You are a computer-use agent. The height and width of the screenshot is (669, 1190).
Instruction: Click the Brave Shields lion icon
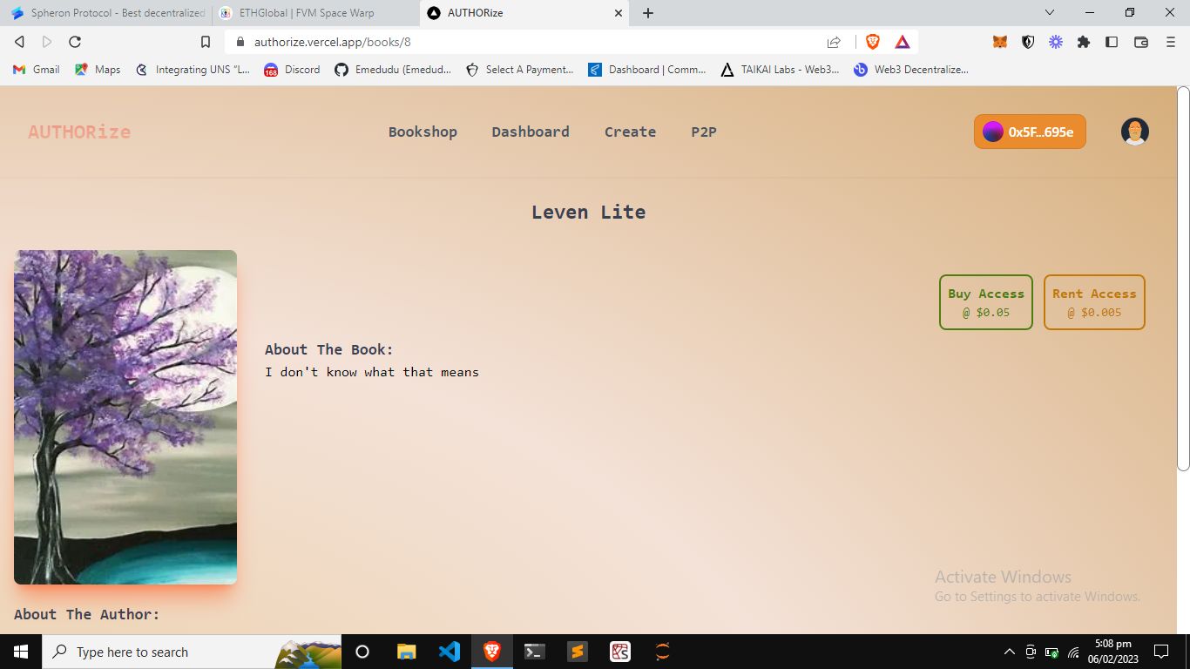tap(873, 42)
